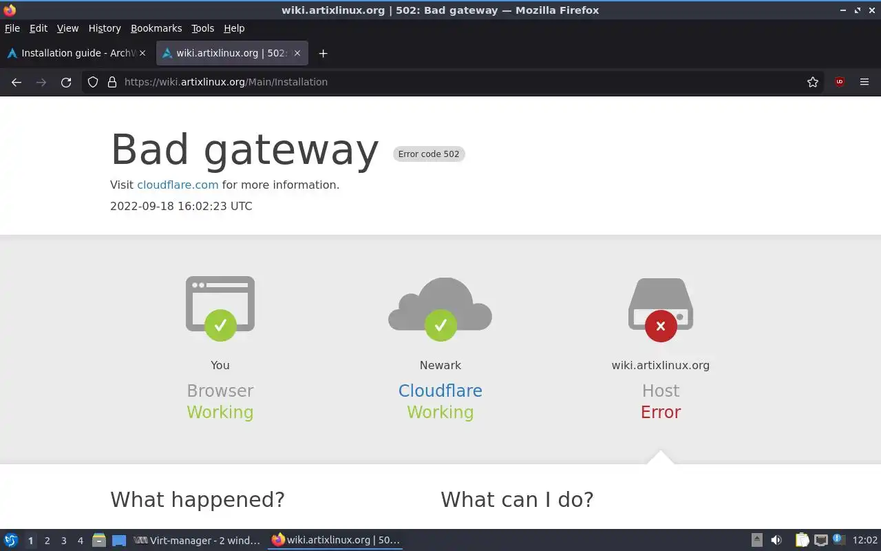Go back to the previous page
Screen dimensions: 881x551
(17, 82)
